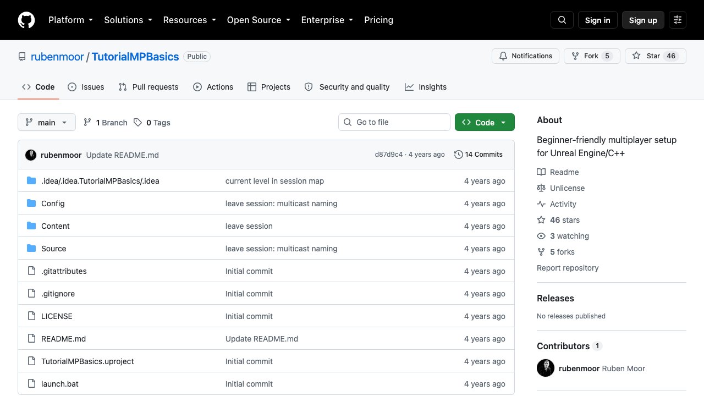Image resolution: width=704 pixels, height=396 pixels.
Task: Switch to the Pull requests tab
Action: point(148,87)
